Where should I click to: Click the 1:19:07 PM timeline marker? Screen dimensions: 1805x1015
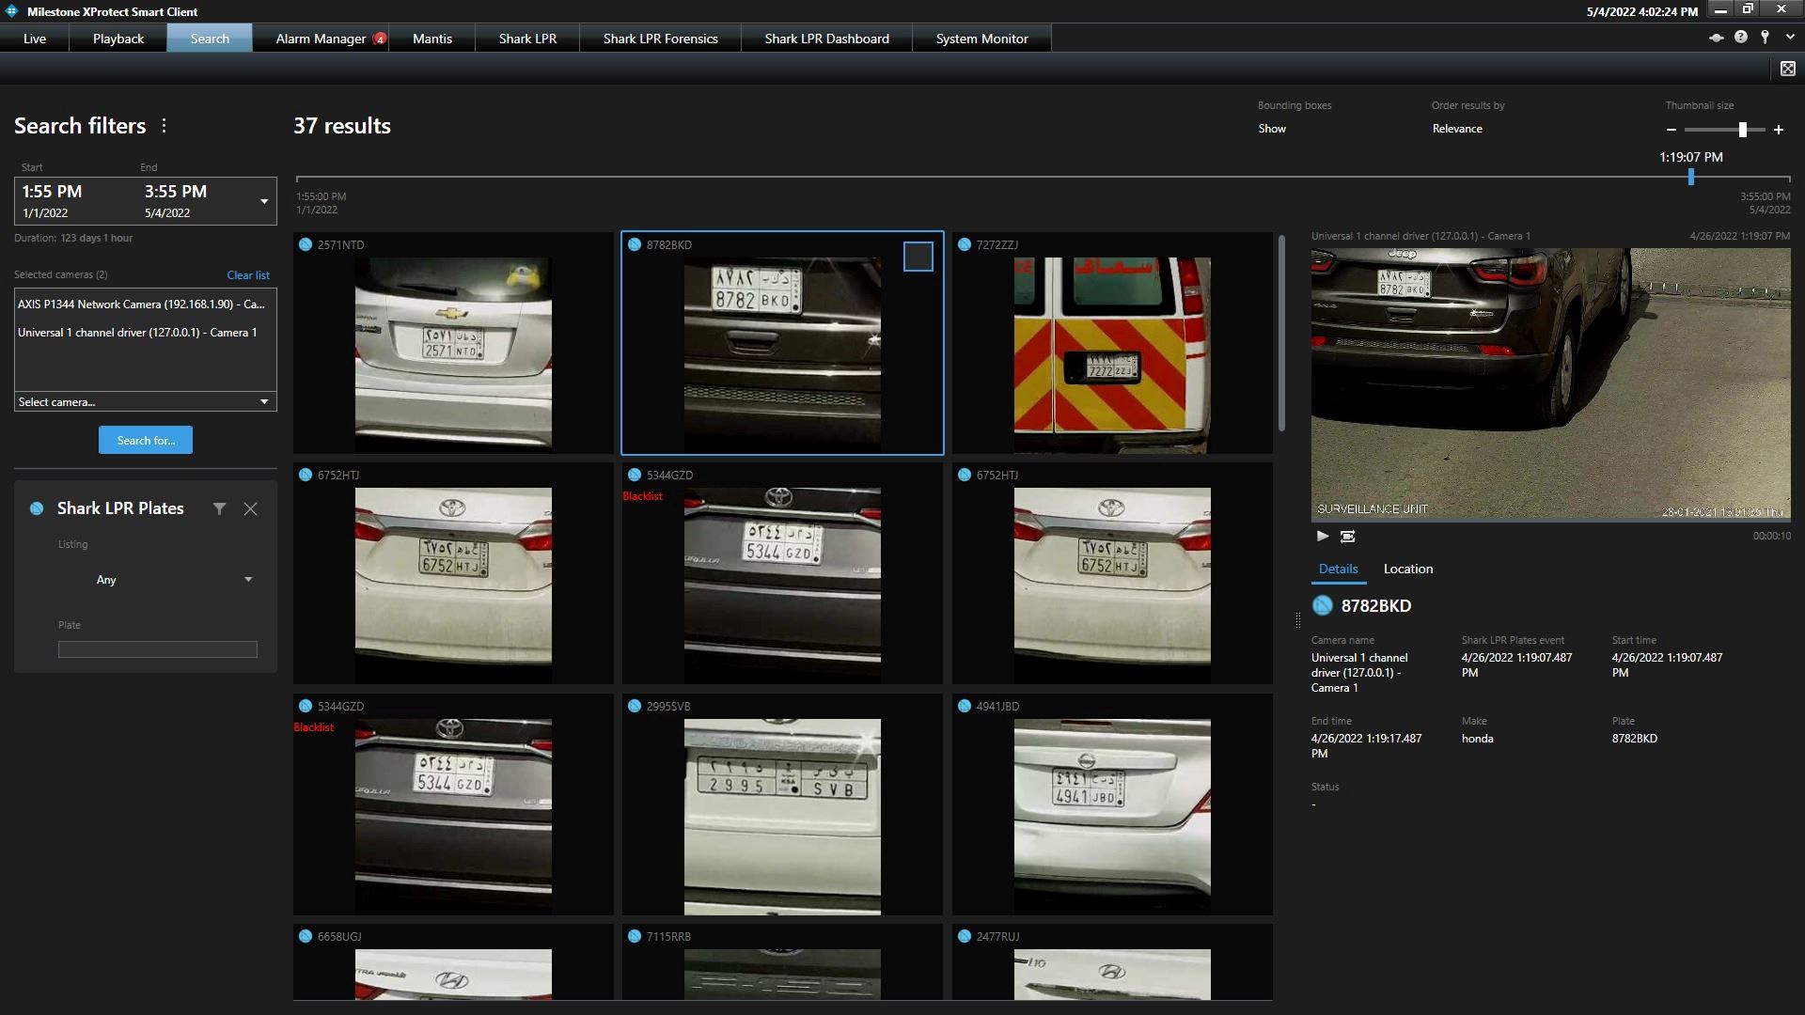1690,176
